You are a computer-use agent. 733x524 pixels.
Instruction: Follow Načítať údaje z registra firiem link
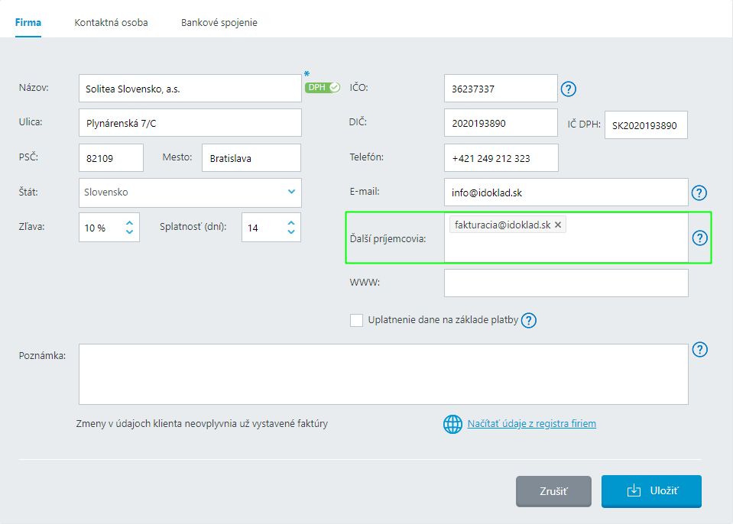coord(531,424)
